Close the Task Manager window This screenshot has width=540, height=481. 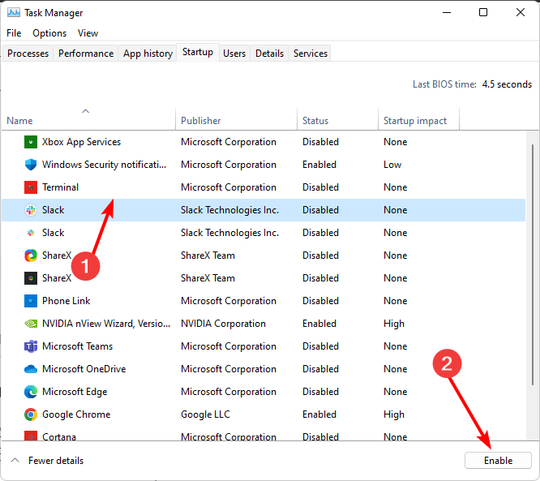click(521, 13)
